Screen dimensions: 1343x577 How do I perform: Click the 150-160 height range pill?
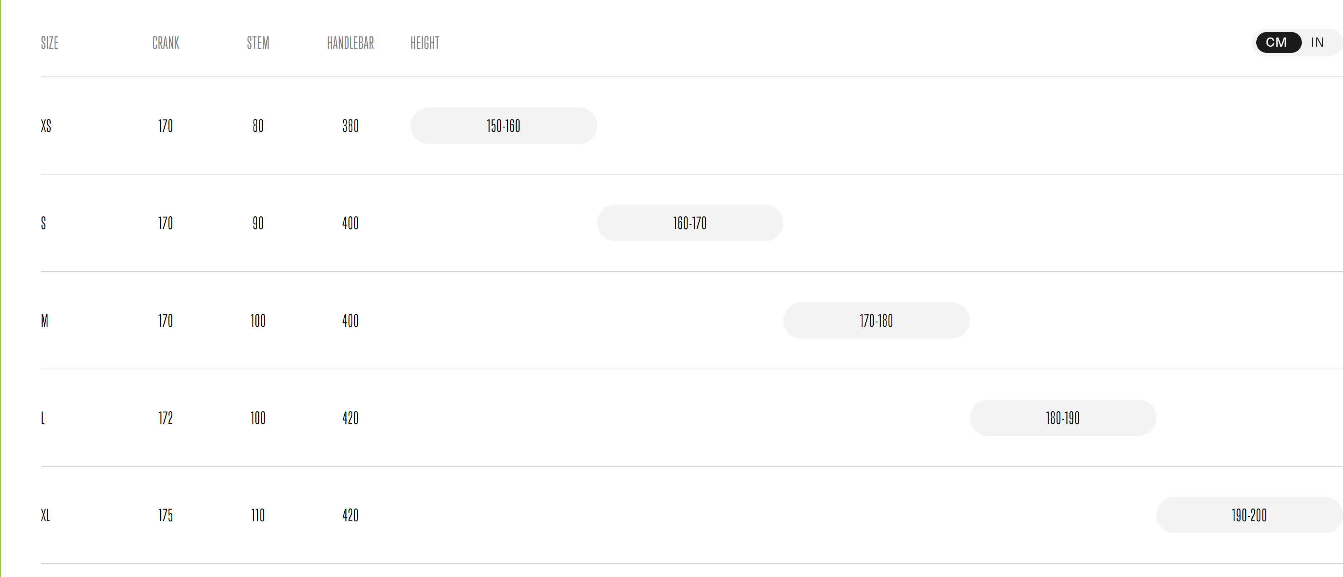504,126
